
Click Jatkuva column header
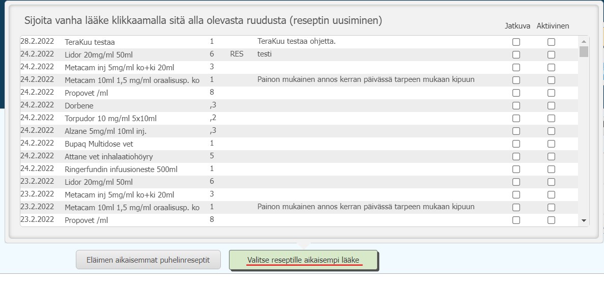pyautogui.click(x=517, y=26)
